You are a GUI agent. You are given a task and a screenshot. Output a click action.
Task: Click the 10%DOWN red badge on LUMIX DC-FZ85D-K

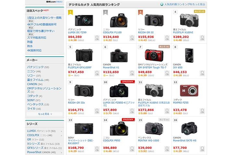click(128, 82)
